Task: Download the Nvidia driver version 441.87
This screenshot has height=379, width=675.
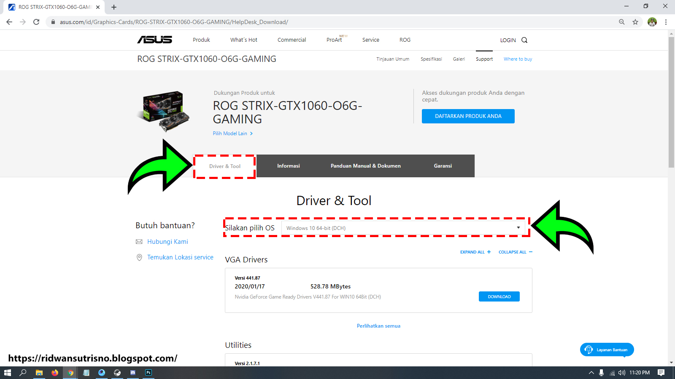Action: pos(499,296)
